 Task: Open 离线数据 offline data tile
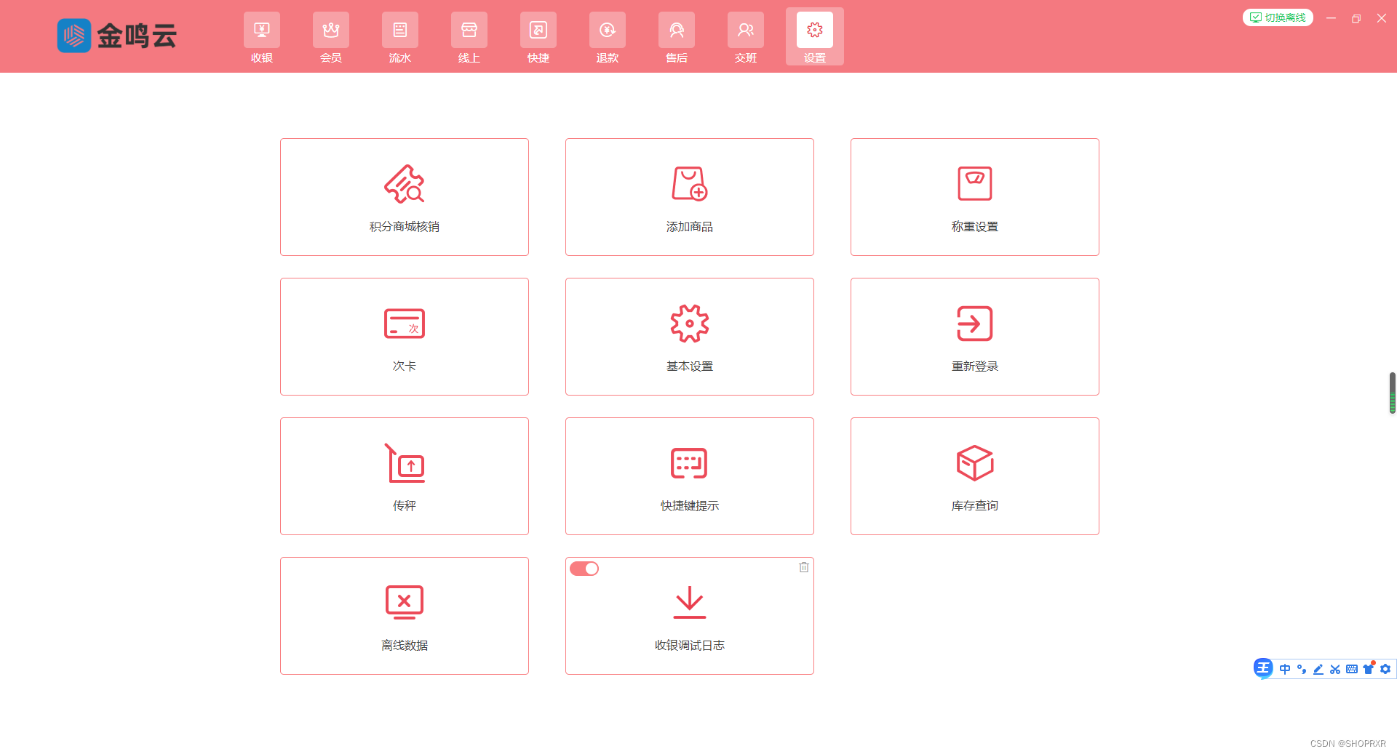tap(405, 616)
